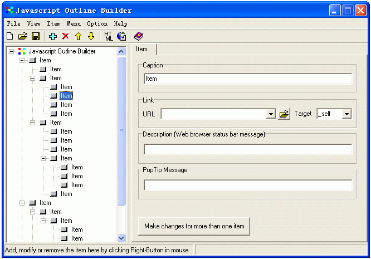Click Make changes for more than one item
The image size is (371, 259).
194,226
